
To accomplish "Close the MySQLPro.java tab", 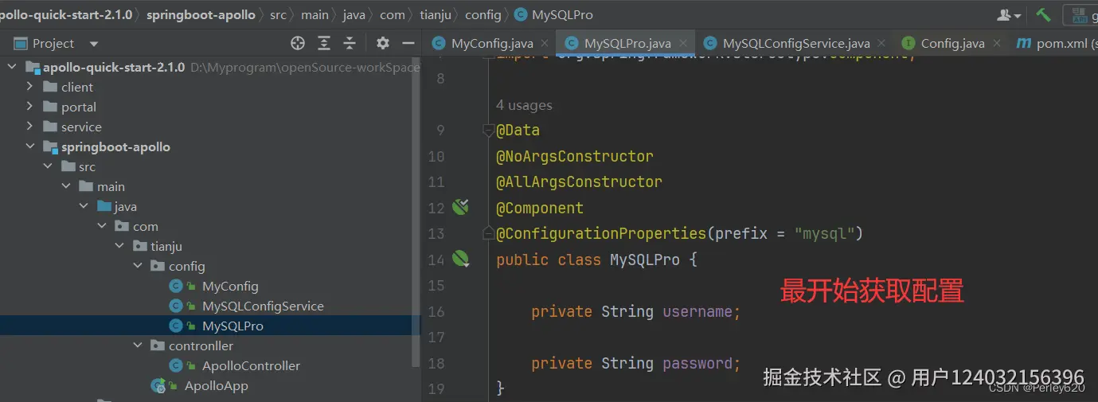I will (x=682, y=44).
